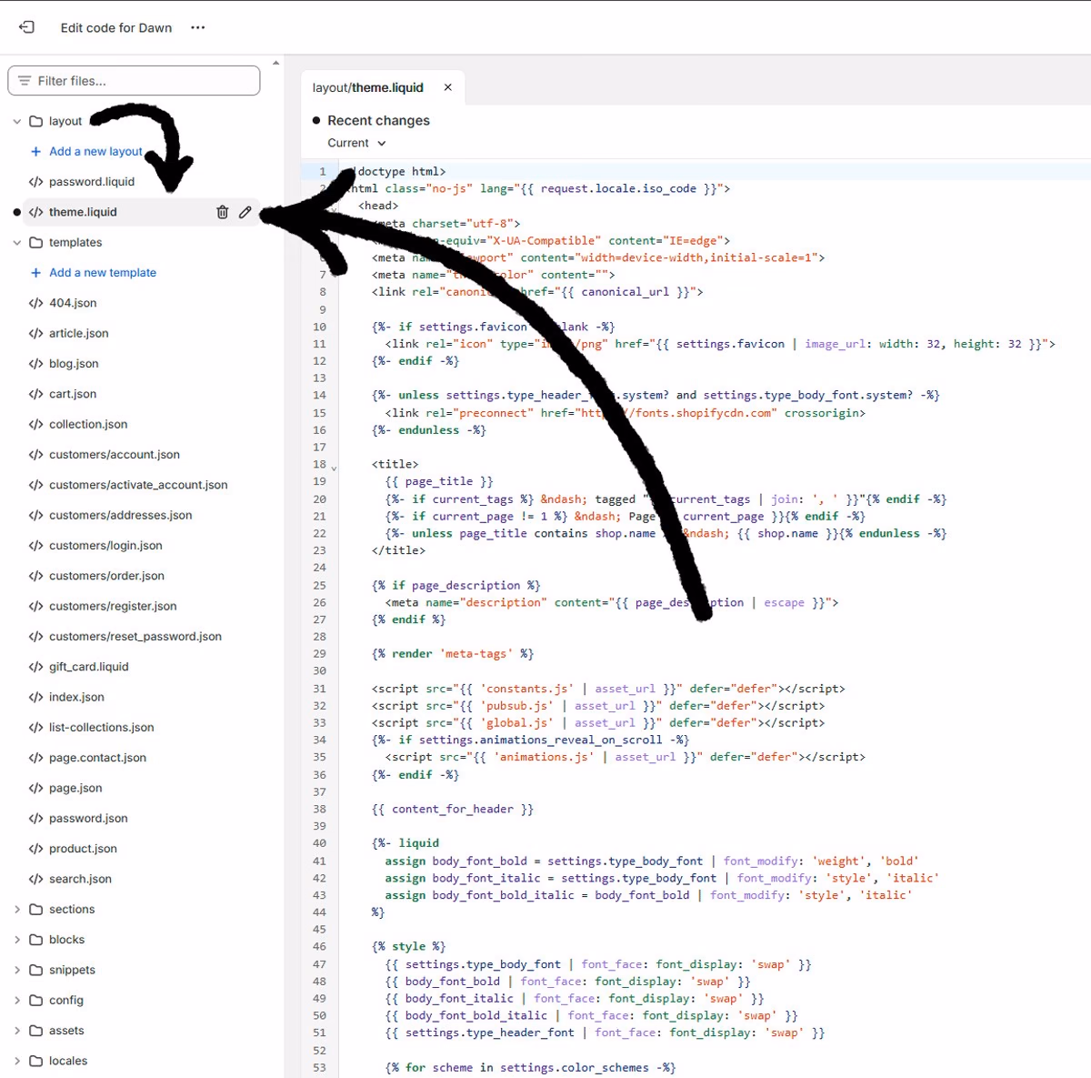Fold the code at line 18
This screenshot has width=1091, height=1078.
click(x=334, y=467)
